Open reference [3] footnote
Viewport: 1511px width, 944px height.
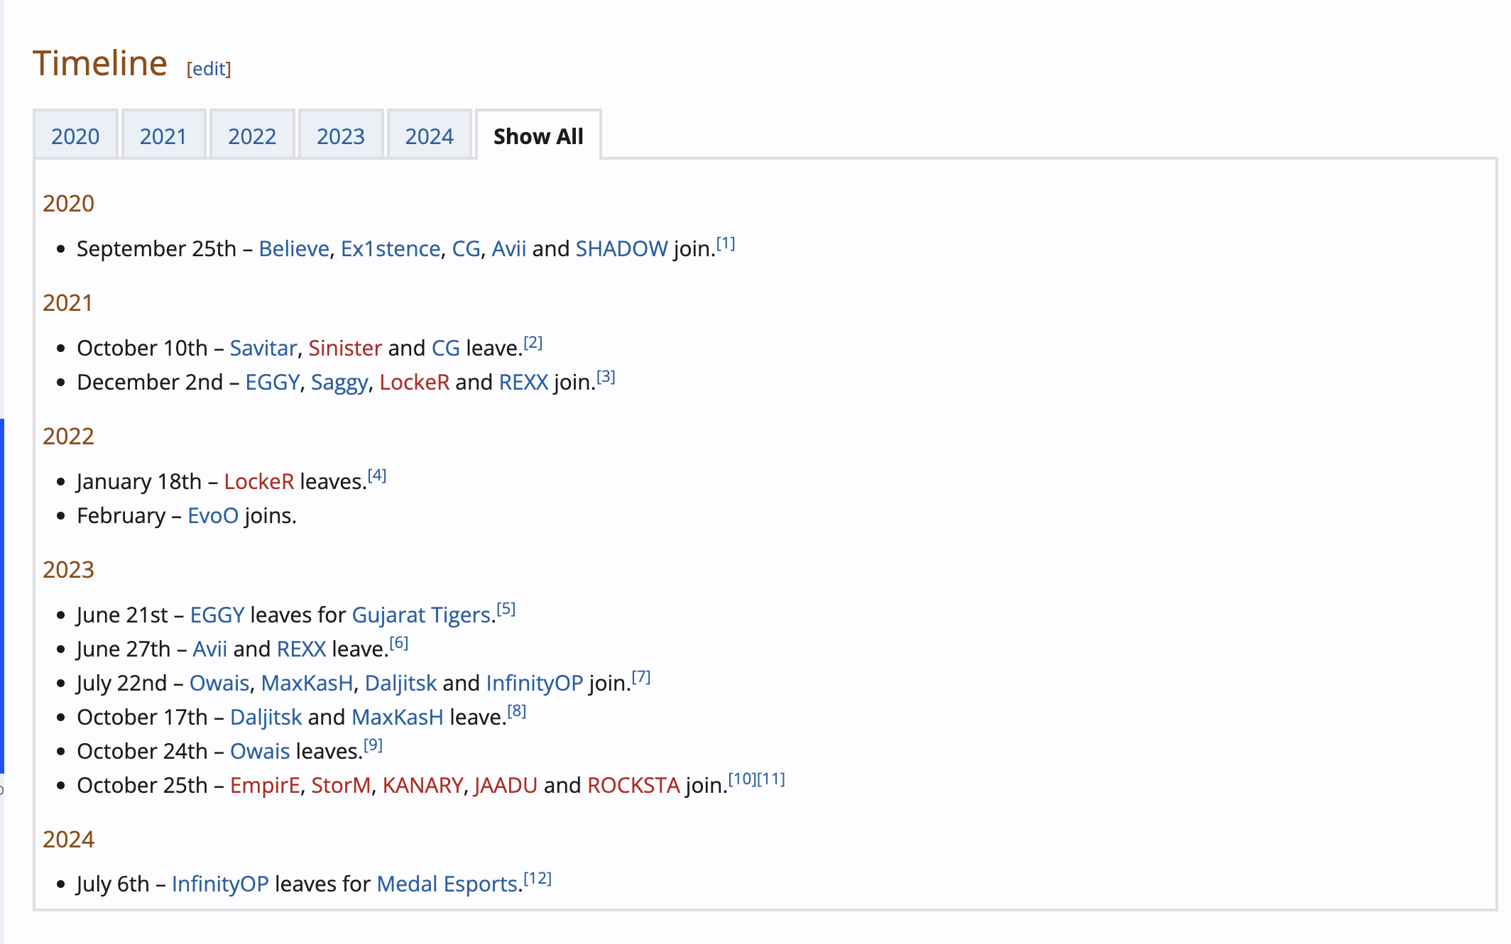pyautogui.click(x=606, y=377)
